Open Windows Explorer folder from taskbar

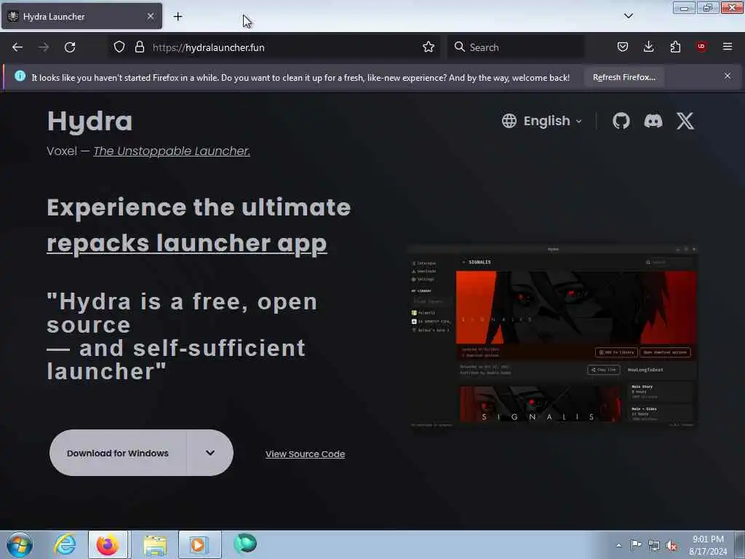pyautogui.click(x=155, y=544)
